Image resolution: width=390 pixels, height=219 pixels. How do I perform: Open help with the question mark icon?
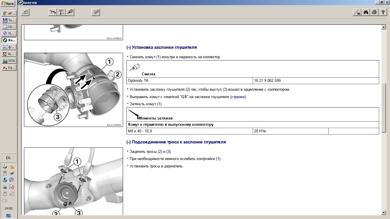[383, 12]
